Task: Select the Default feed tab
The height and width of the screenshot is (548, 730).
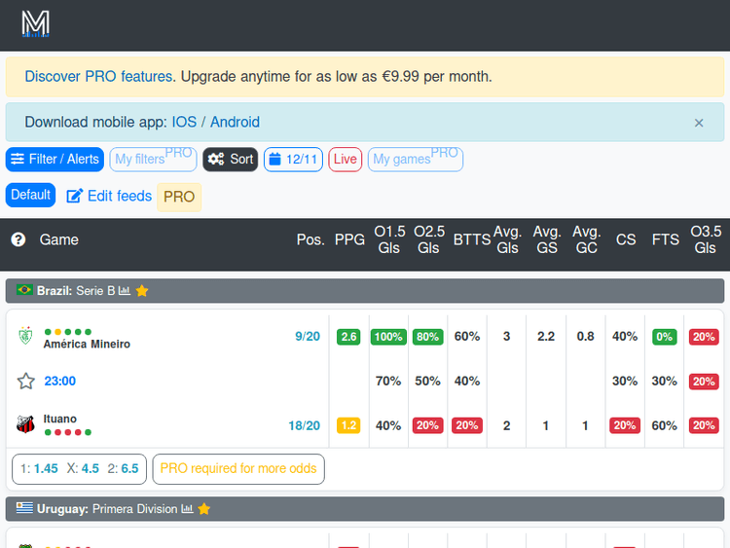Action: 31,195
